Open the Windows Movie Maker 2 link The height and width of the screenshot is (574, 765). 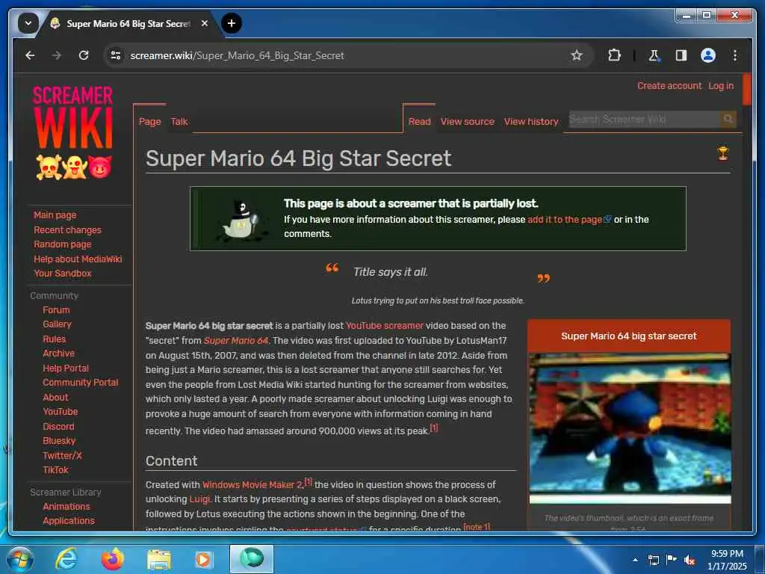pyautogui.click(x=252, y=484)
